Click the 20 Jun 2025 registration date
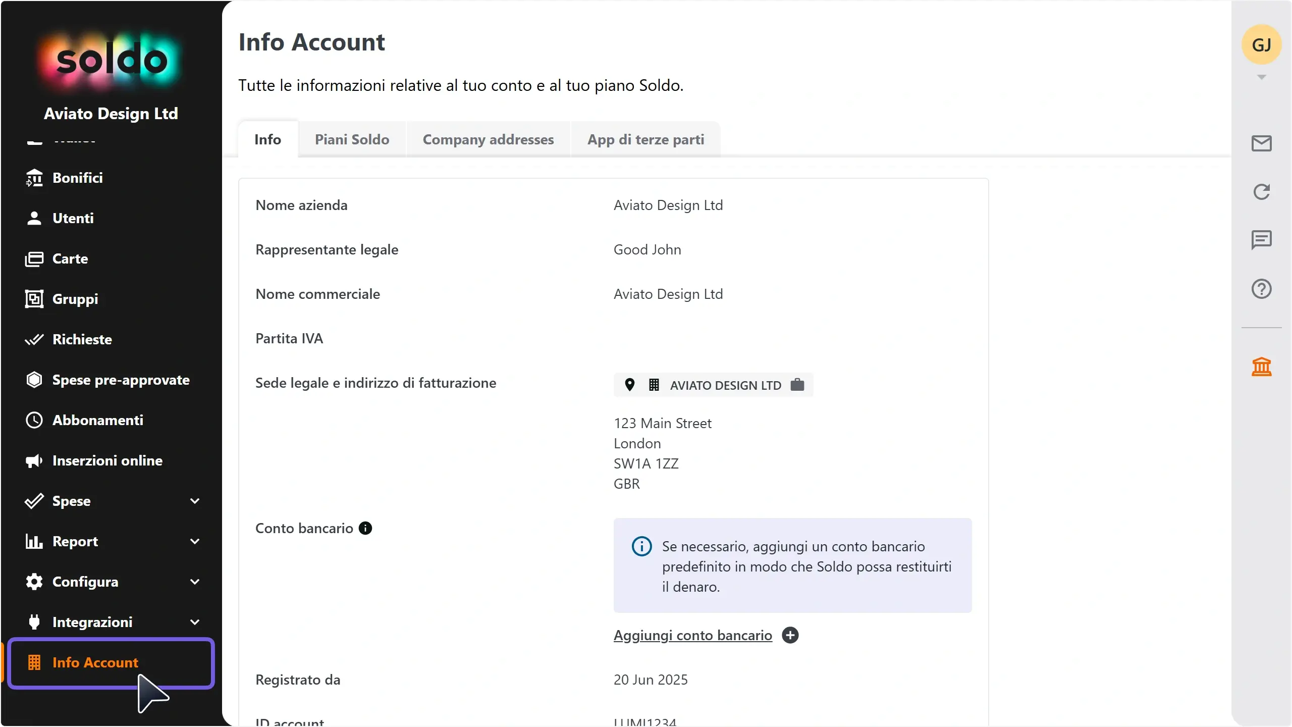The image size is (1292, 727). (651, 680)
